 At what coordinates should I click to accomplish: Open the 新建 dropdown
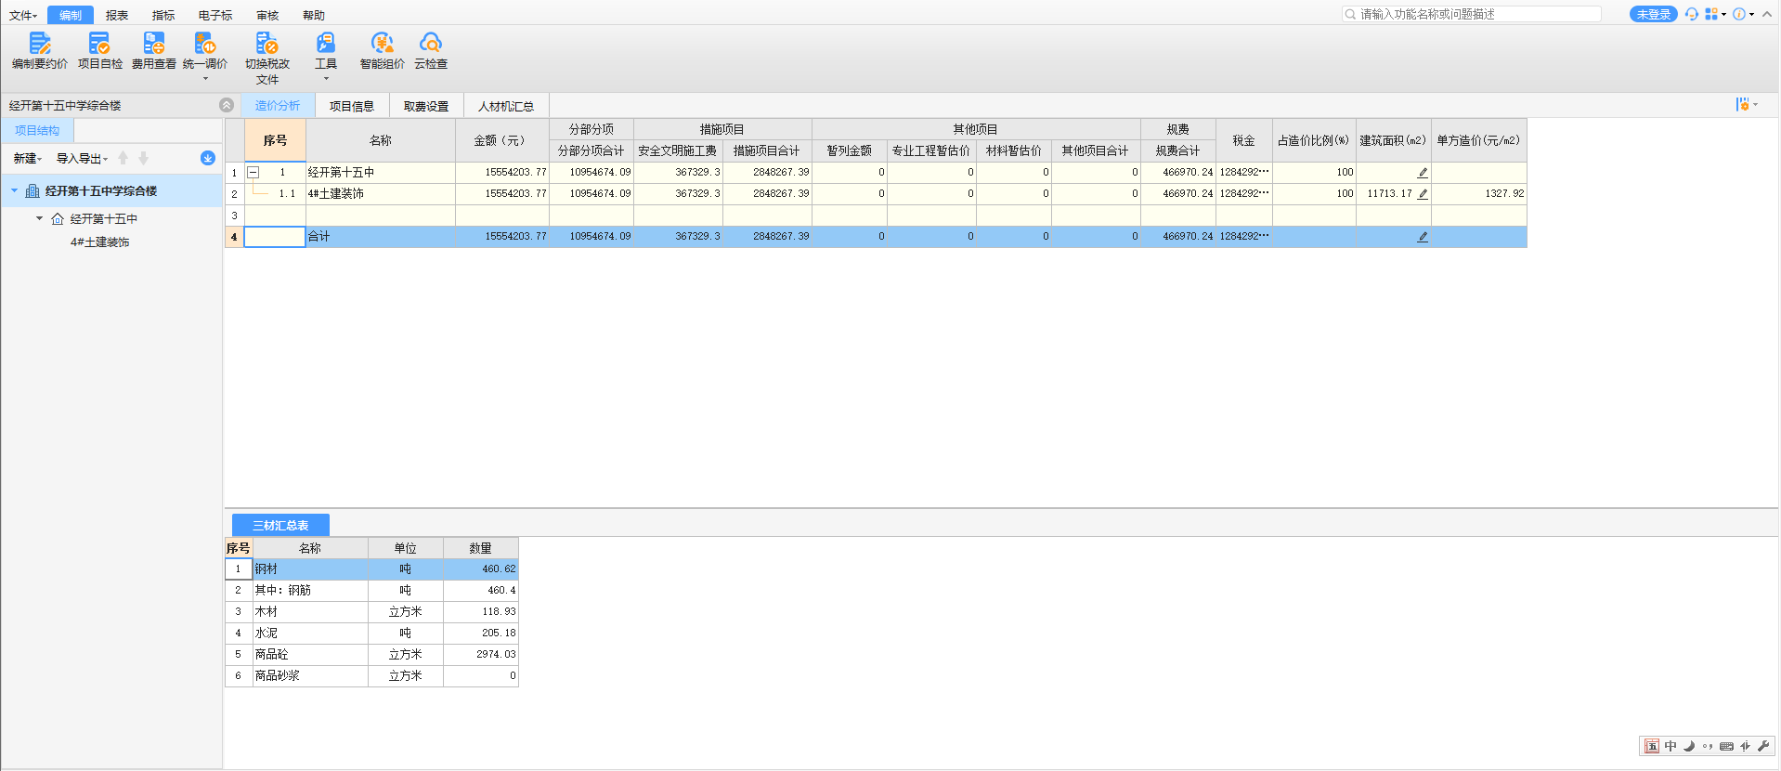point(28,159)
